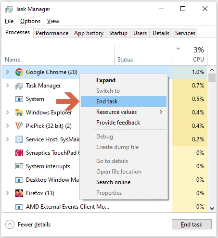The height and width of the screenshot is (238, 218).
Task: Open the File menu
Action: click(9, 21)
